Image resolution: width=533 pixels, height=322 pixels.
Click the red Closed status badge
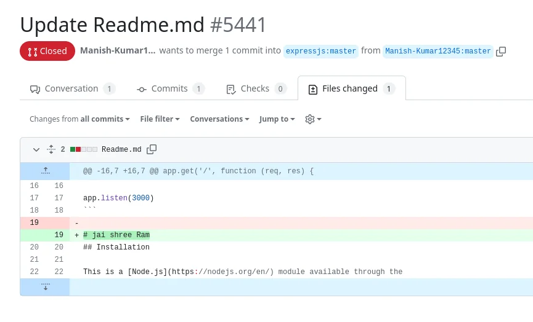(x=47, y=51)
